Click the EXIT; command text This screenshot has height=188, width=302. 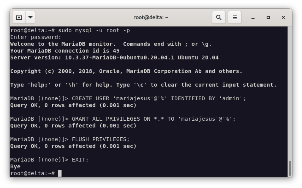coord(80,160)
